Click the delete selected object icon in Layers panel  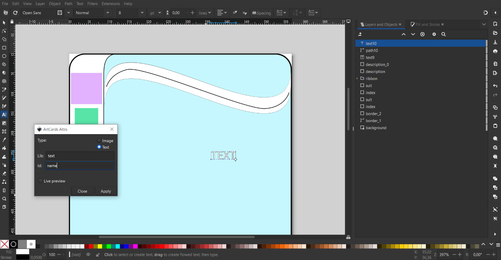pos(423,34)
